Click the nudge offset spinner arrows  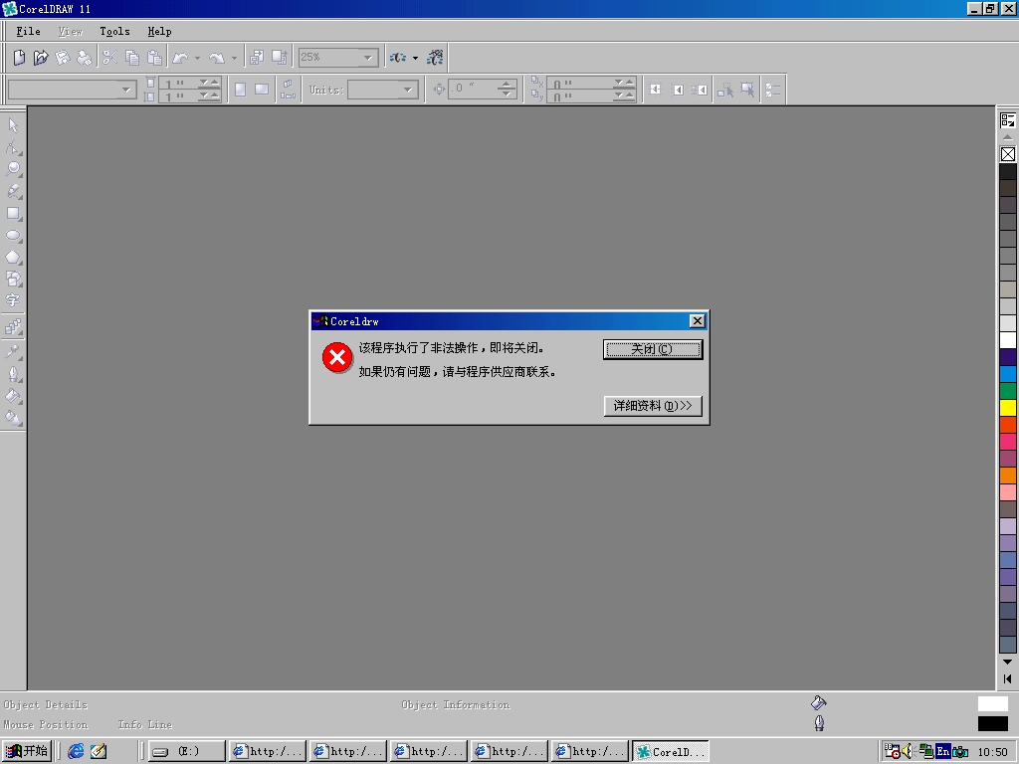click(507, 89)
